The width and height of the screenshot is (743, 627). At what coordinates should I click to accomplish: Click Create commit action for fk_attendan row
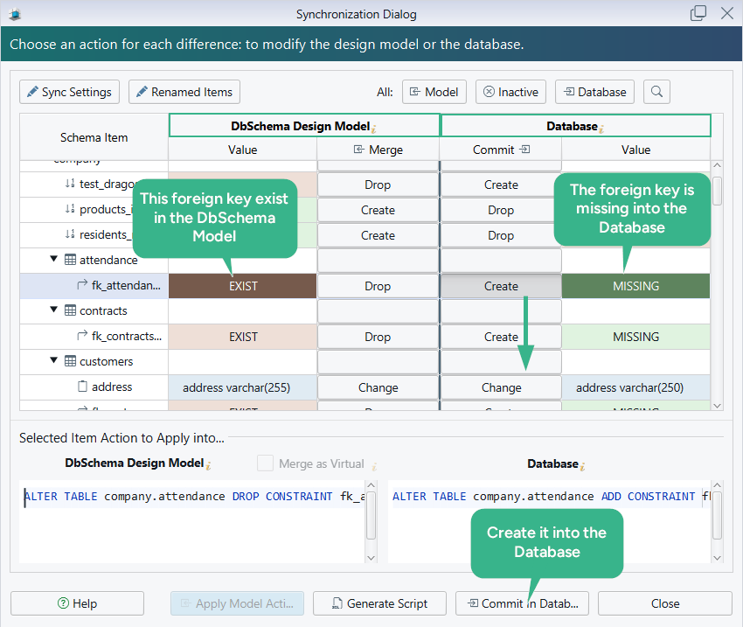(501, 286)
